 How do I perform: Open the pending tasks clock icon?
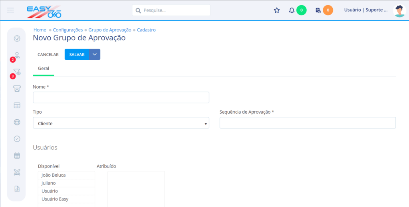click(x=318, y=10)
